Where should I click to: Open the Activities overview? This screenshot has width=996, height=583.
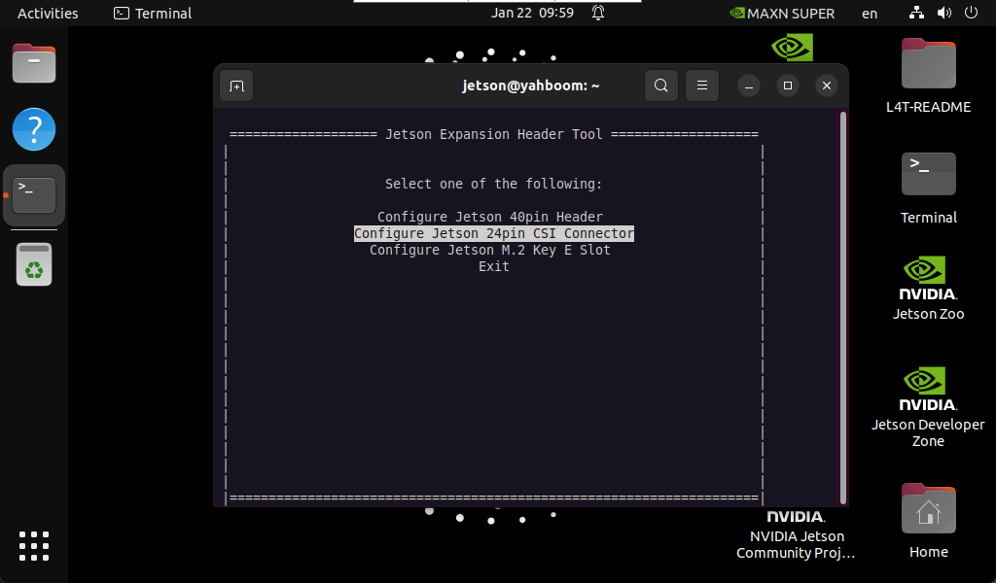[x=48, y=13]
